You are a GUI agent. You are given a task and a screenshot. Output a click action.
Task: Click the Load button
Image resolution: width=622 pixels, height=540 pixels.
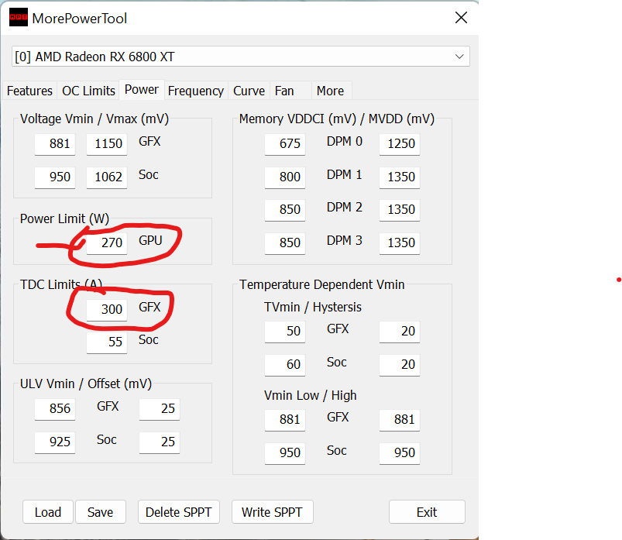(x=48, y=512)
